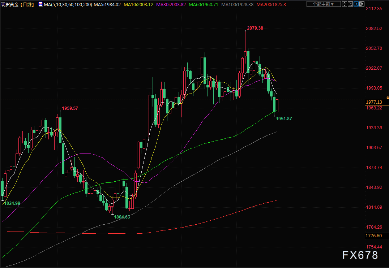
Task: Toggle the blue highlighted axis play icon
Action: tap(356, 4)
